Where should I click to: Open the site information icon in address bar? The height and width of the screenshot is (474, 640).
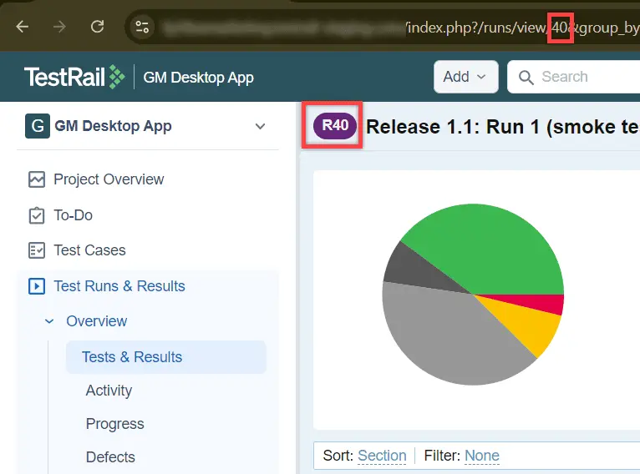click(142, 27)
